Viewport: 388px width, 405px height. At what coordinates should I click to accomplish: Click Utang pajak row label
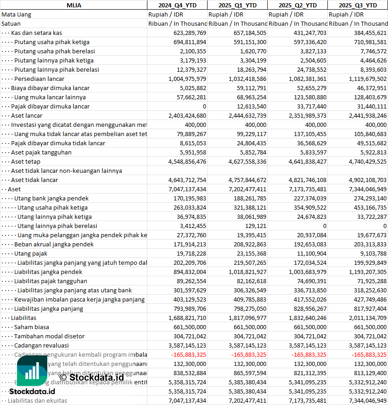click(x=31, y=254)
